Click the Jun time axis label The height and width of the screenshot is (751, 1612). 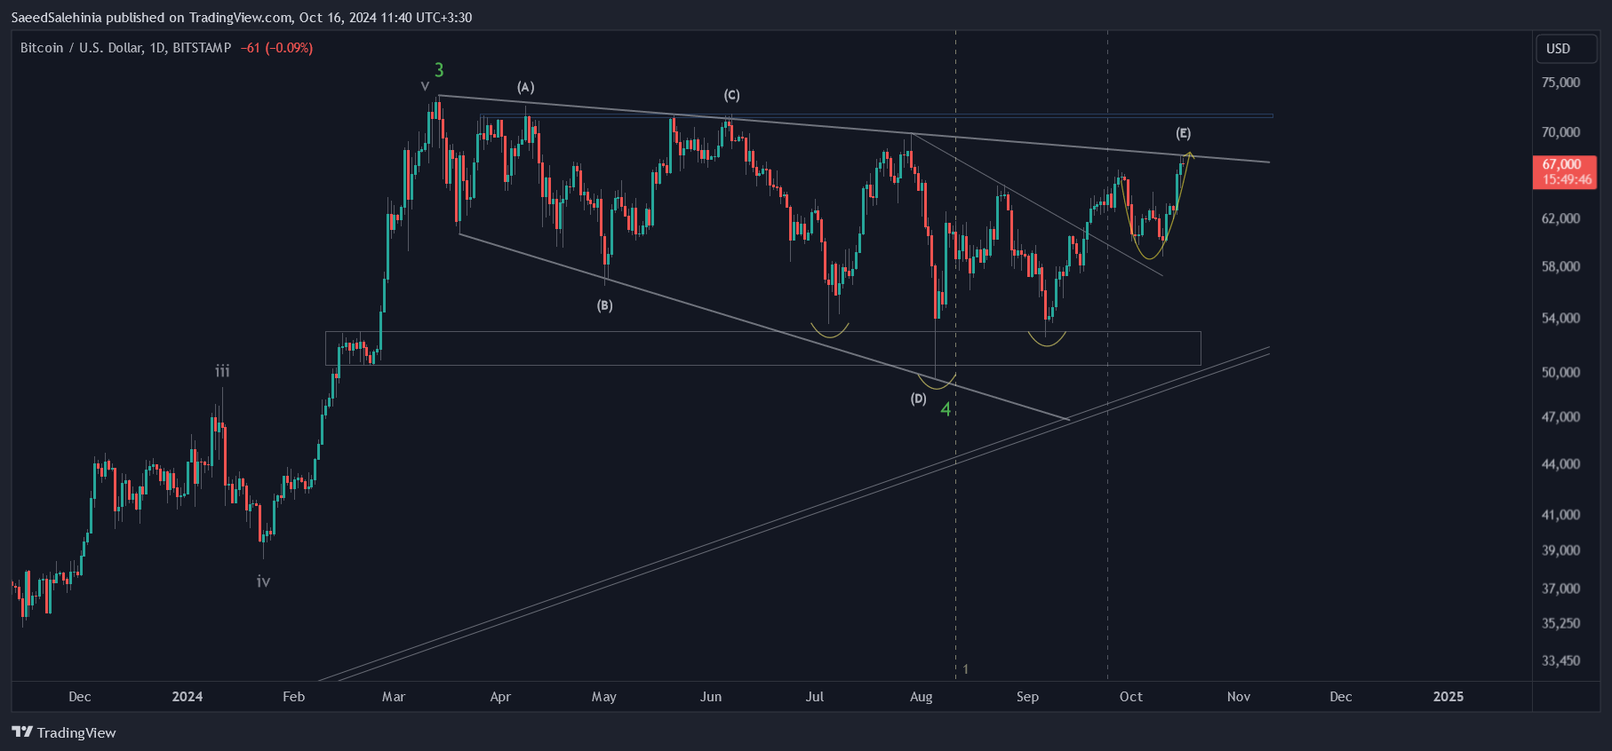pyautogui.click(x=711, y=697)
